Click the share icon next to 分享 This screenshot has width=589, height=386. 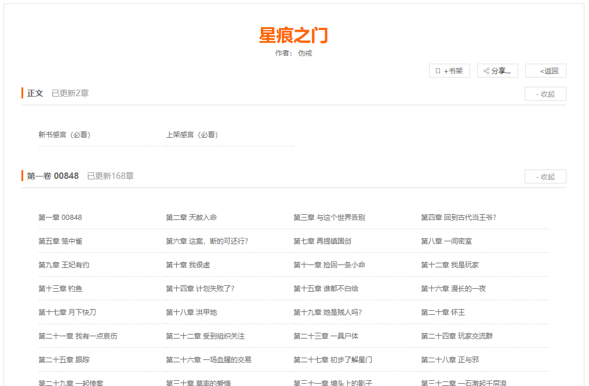pyautogui.click(x=486, y=70)
